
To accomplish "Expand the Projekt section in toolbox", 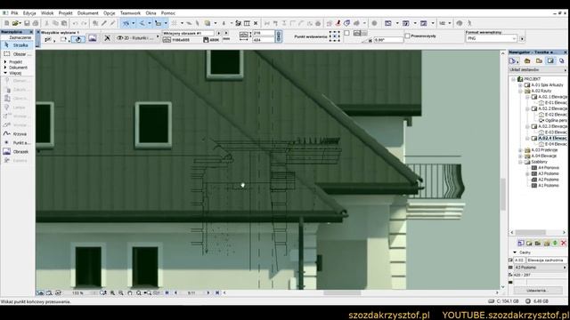I will coord(5,62).
